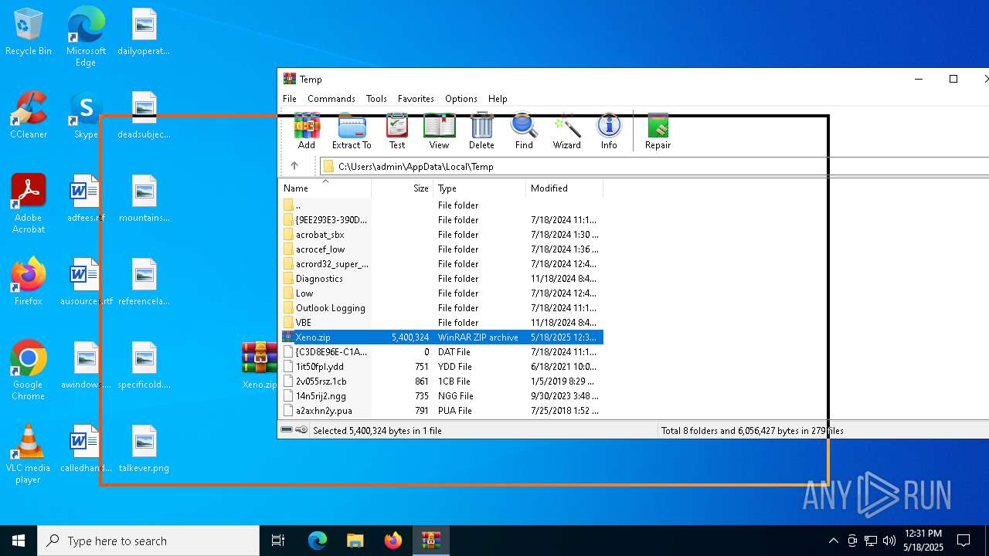This screenshot has width=989, height=556.
Task: Click the Extract To toolbar icon
Action: point(352,131)
